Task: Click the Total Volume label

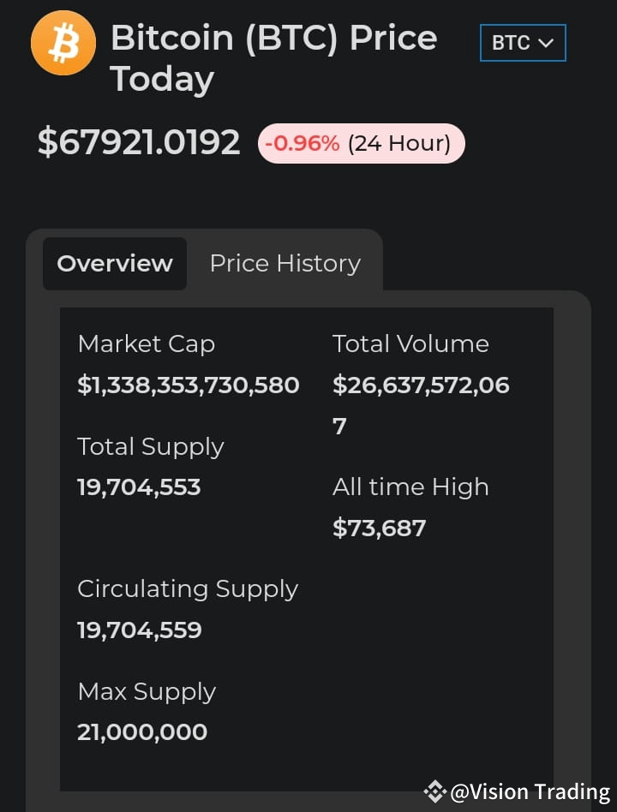Action: point(410,343)
